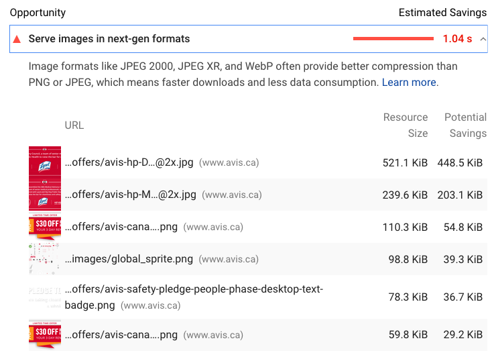Click the audit description paragraph

point(243,74)
